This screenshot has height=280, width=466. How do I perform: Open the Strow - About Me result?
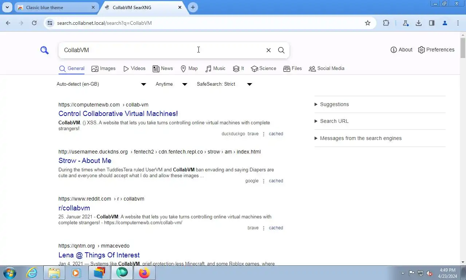85,161
